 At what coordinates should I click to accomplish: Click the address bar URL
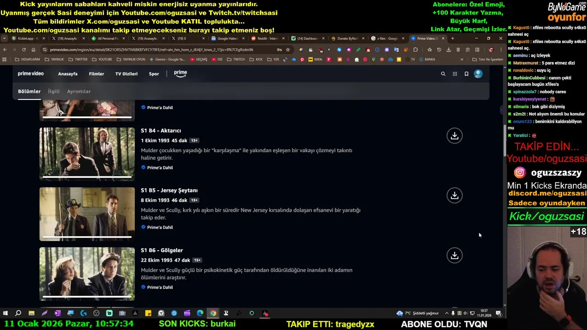point(151,49)
